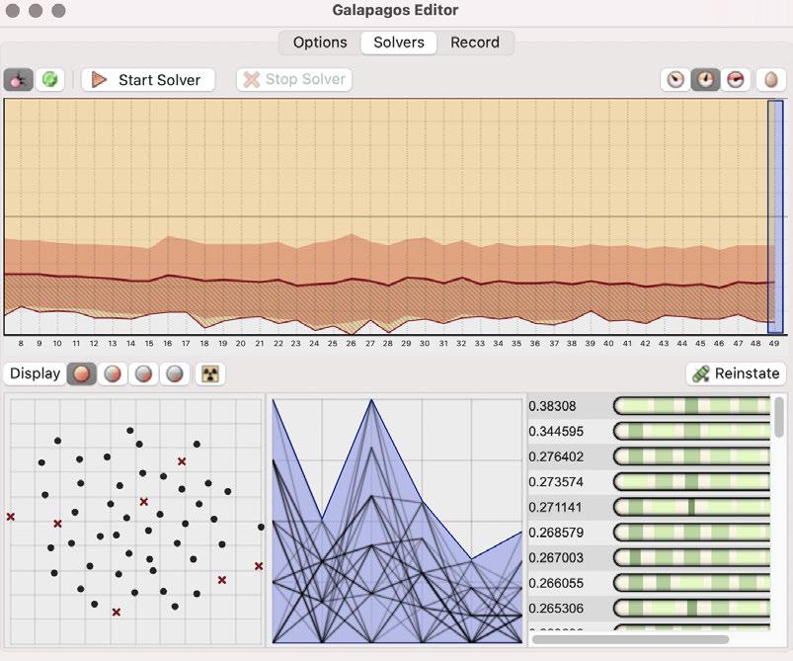The height and width of the screenshot is (661, 793).
Task: Click the Start Solver button
Action: pos(148,80)
